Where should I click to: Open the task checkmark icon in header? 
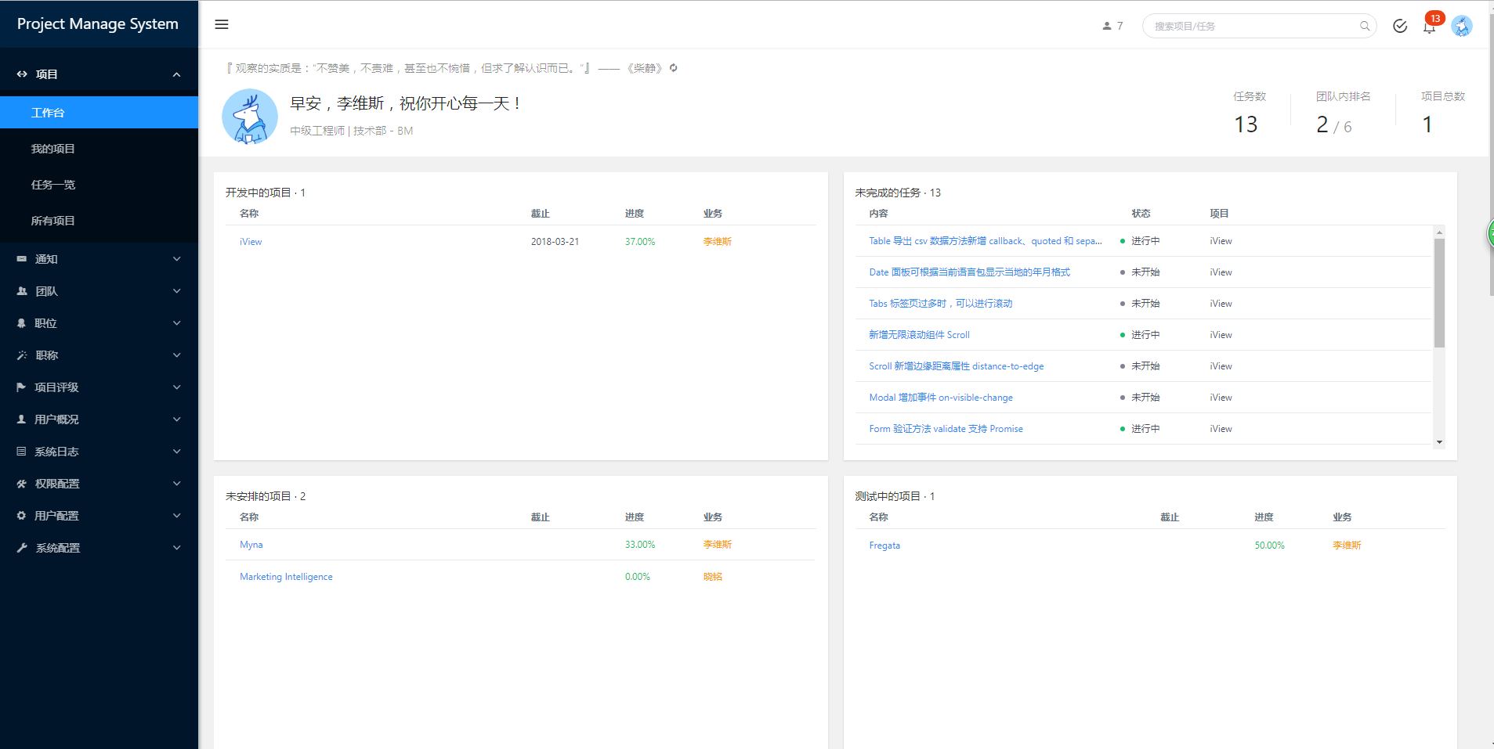click(x=1400, y=26)
